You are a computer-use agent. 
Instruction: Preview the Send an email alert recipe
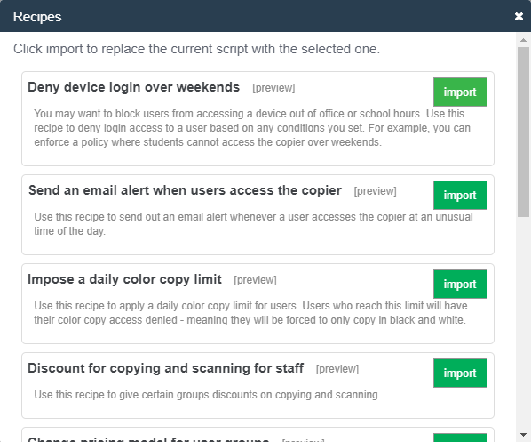[376, 191]
